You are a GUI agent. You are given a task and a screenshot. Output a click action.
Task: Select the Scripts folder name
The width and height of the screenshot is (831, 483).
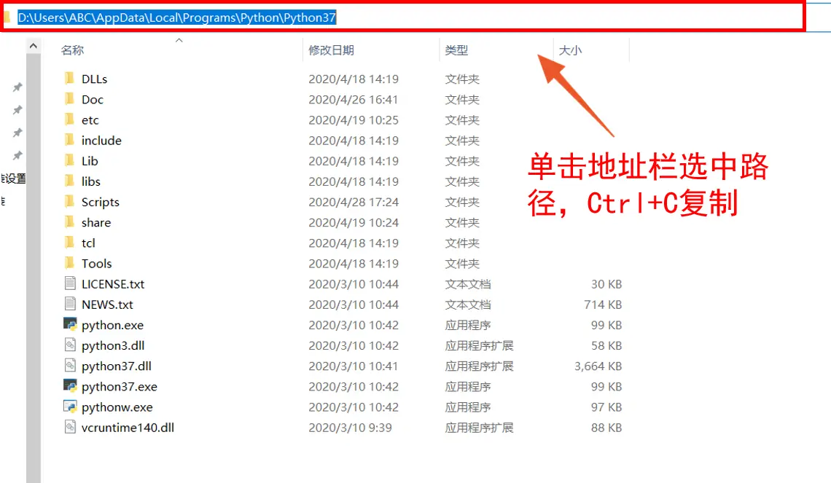pyautogui.click(x=100, y=203)
